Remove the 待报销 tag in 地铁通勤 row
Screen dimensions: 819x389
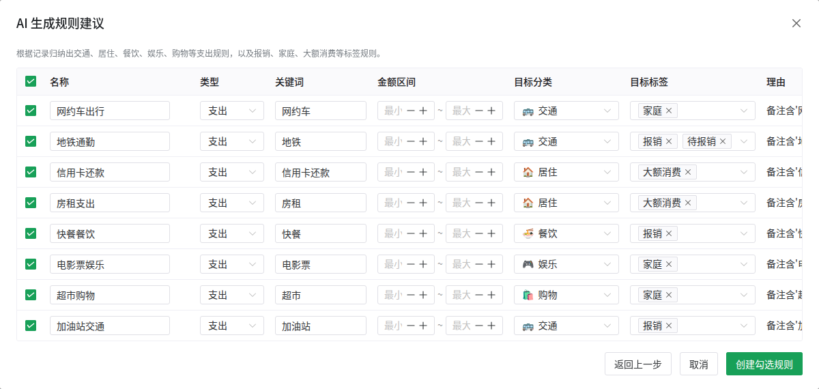723,141
